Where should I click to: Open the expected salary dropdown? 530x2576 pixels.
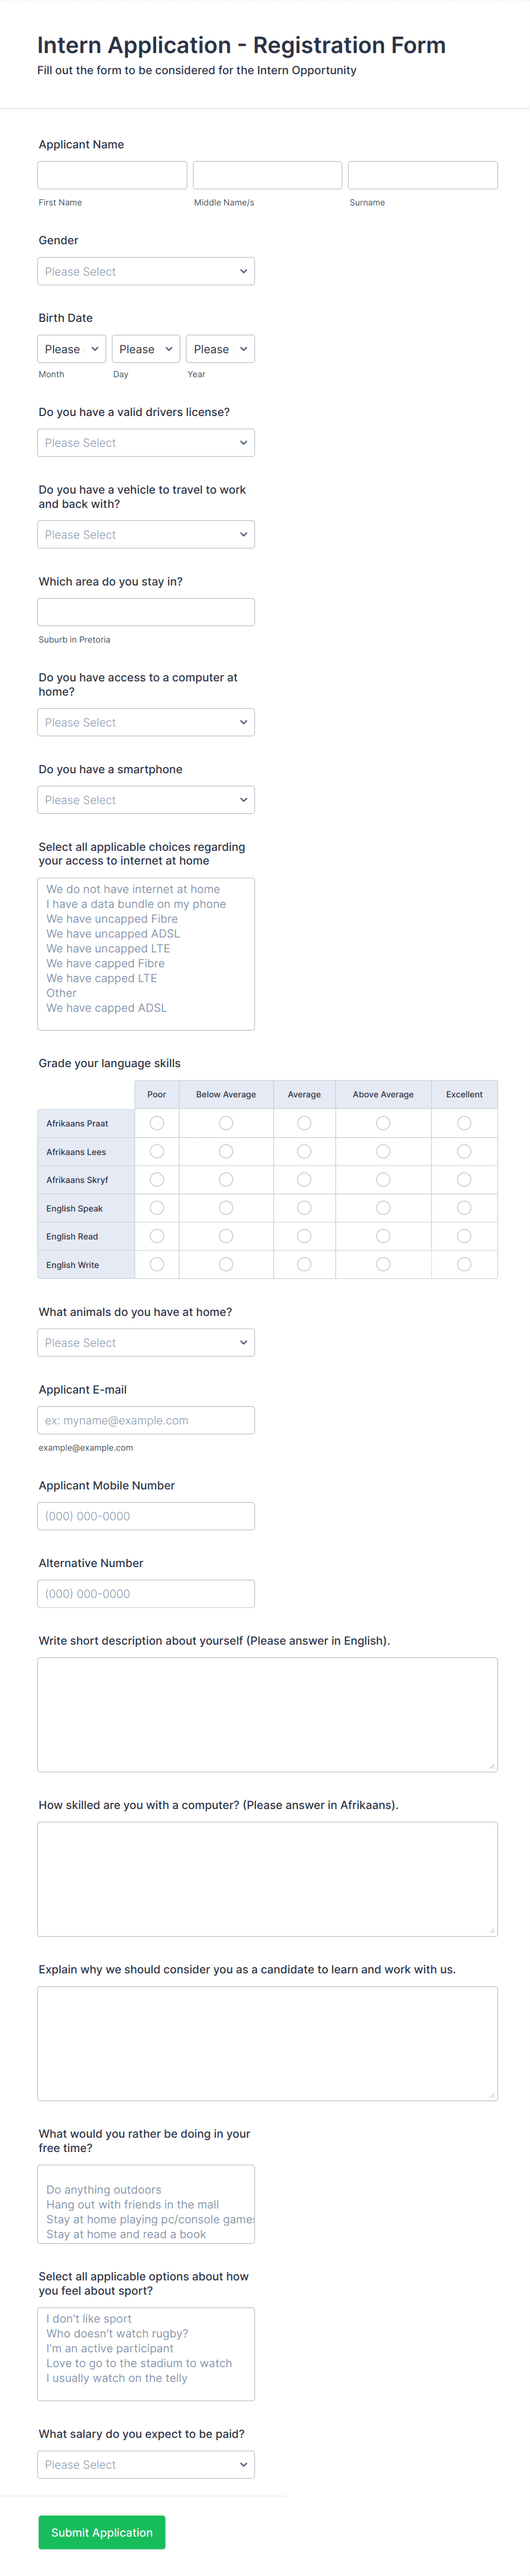[146, 2464]
